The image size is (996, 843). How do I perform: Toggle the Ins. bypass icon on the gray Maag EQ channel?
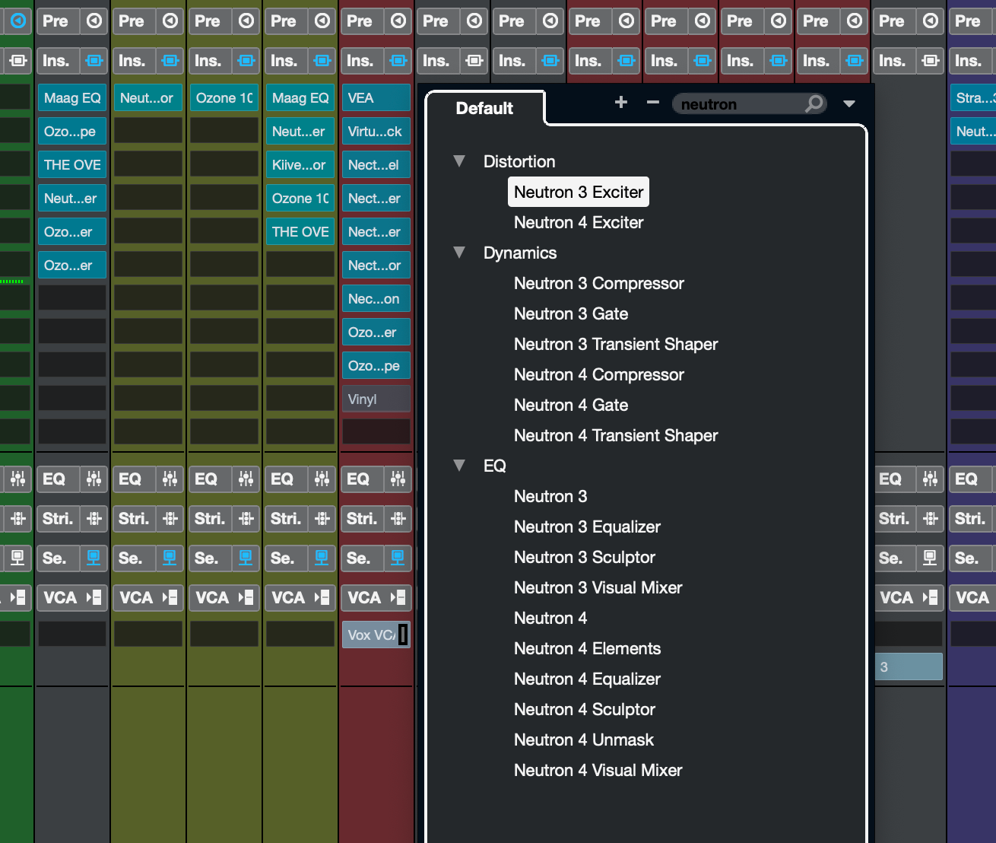point(94,60)
